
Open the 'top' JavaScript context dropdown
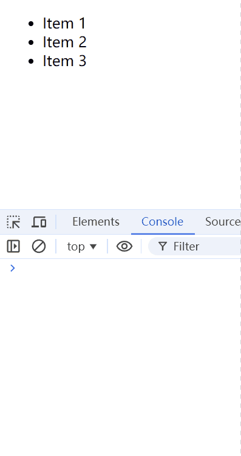pyautogui.click(x=82, y=247)
